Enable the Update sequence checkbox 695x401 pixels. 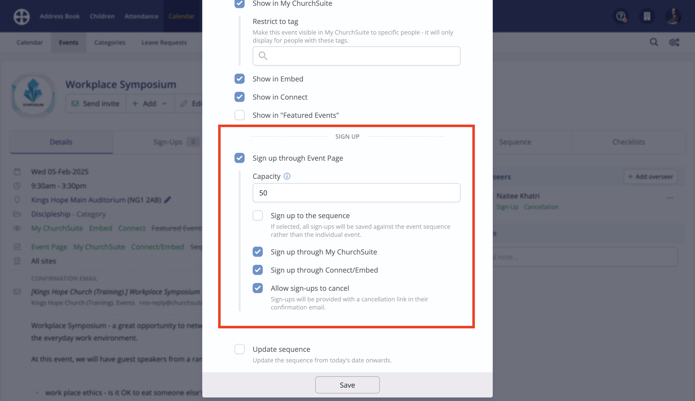tap(240, 349)
